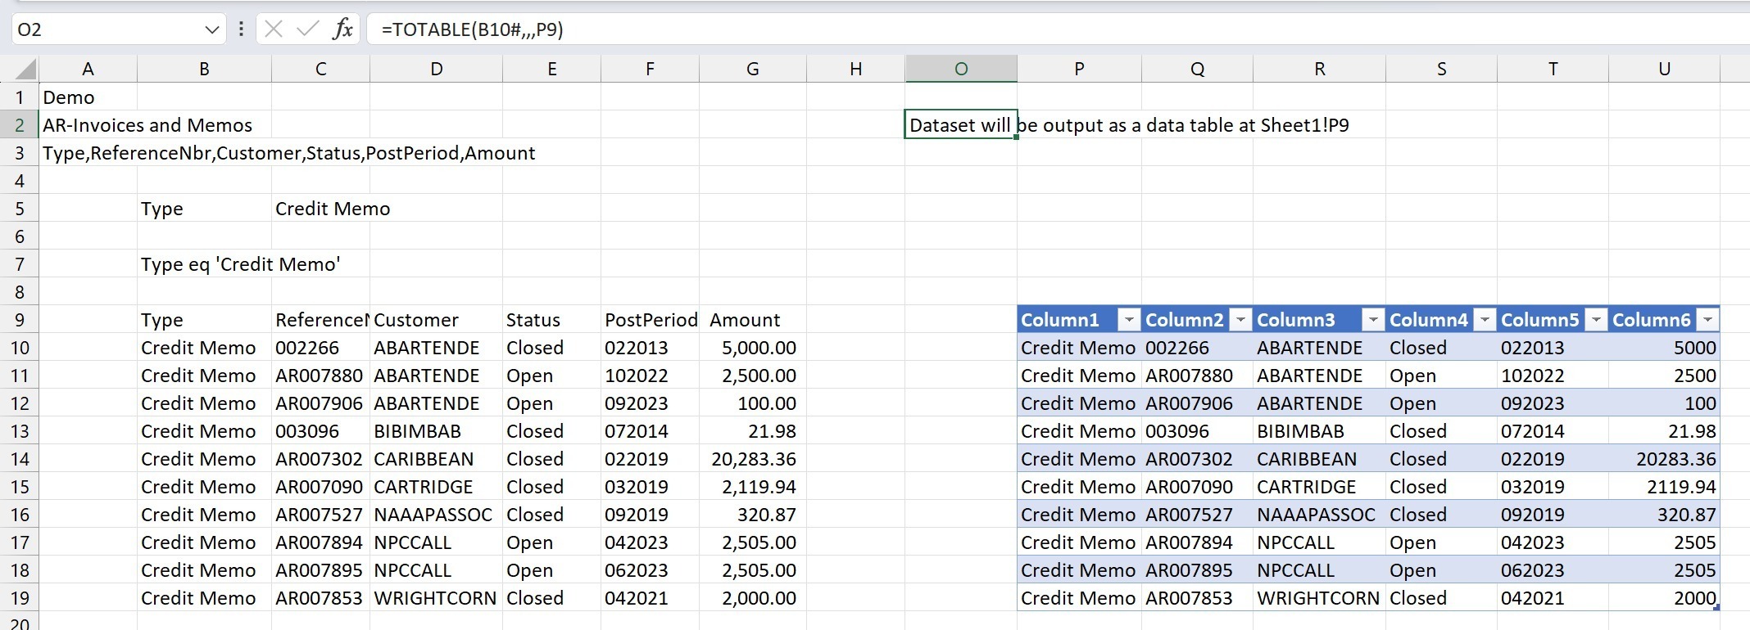The width and height of the screenshot is (1750, 630).
Task: Click NAAAPASSOC in the data table
Action: click(x=1319, y=515)
